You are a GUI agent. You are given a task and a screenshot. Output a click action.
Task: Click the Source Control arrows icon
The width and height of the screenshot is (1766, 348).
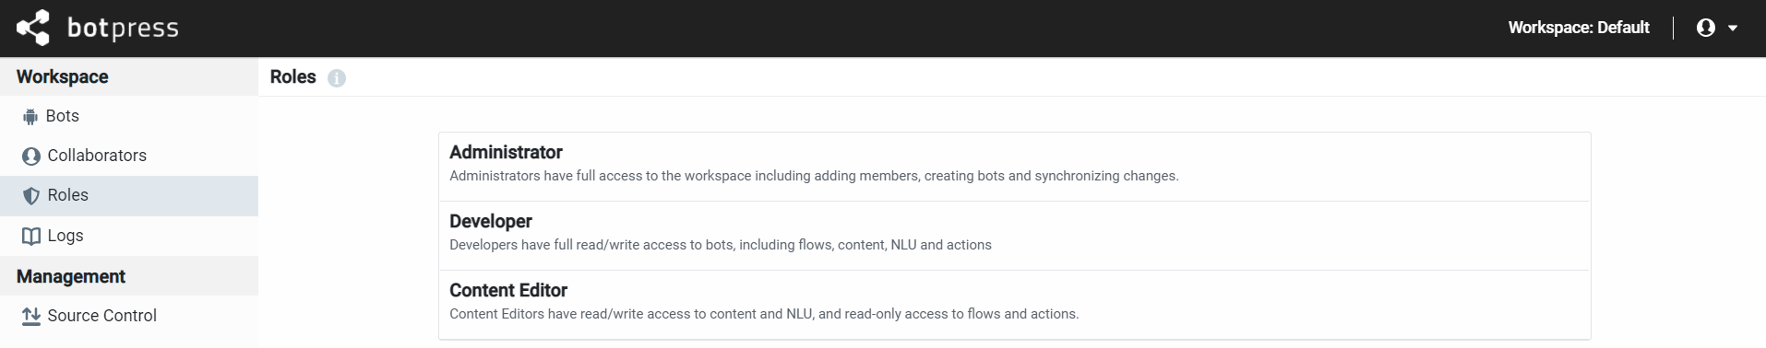click(x=31, y=317)
